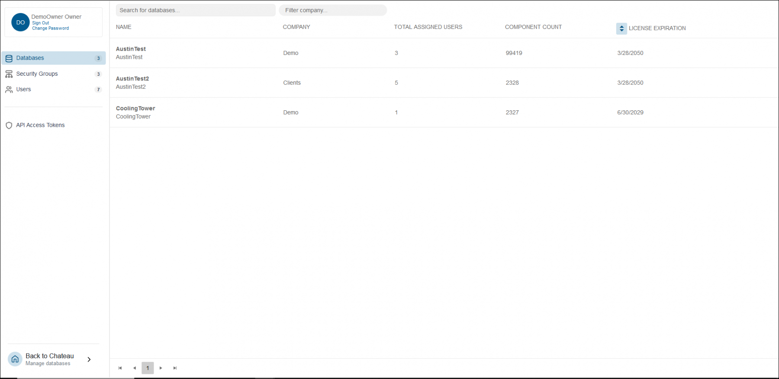
Task: Toggle the License Expiration sort arrows
Action: (x=621, y=29)
